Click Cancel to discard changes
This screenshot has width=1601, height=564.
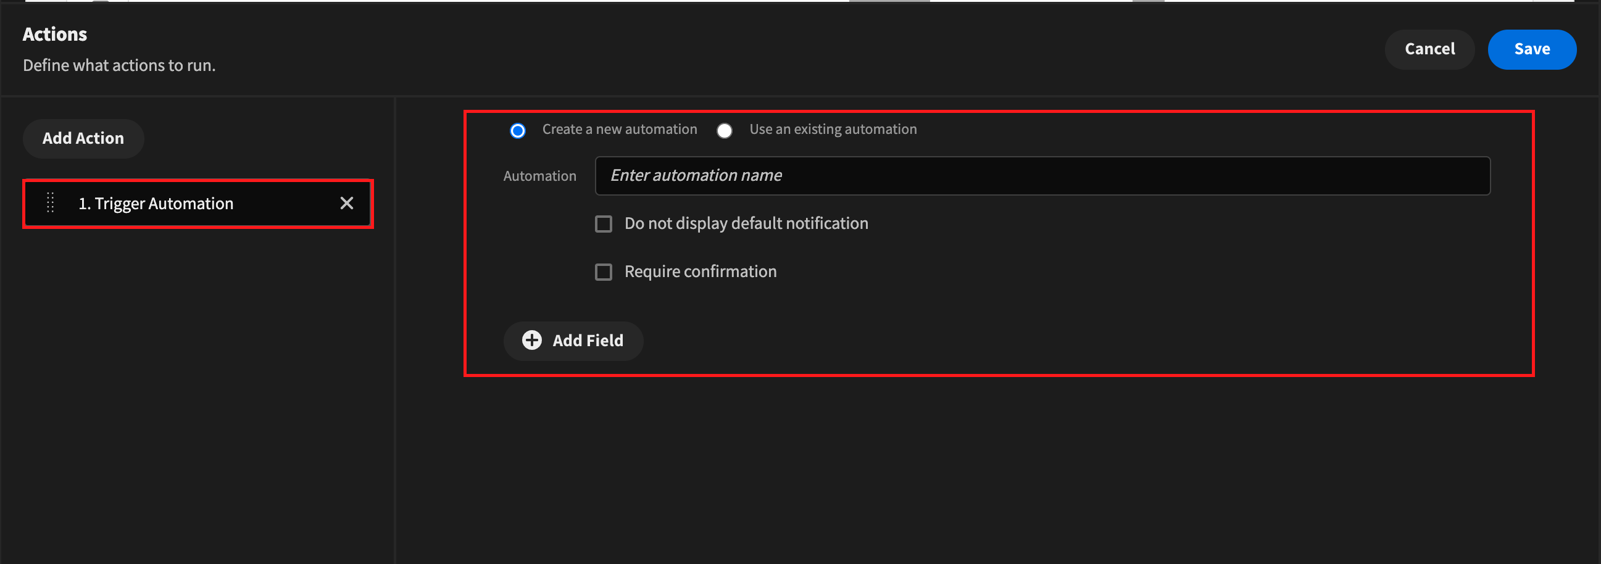[1429, 49]
